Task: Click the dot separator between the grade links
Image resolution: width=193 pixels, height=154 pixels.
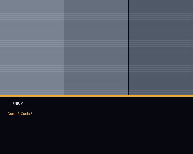Action: click(x=20, y=114)
